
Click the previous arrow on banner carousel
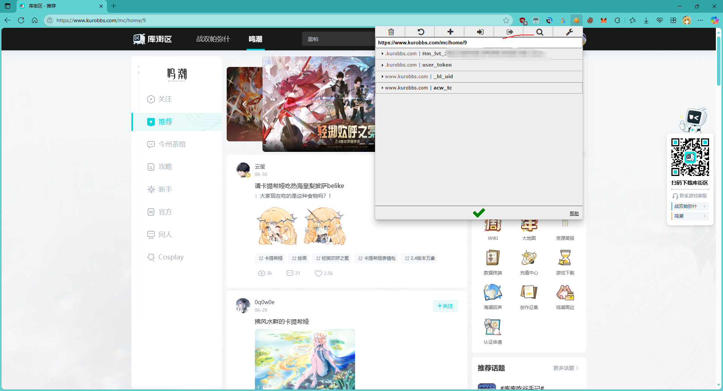tap(244, 104)
